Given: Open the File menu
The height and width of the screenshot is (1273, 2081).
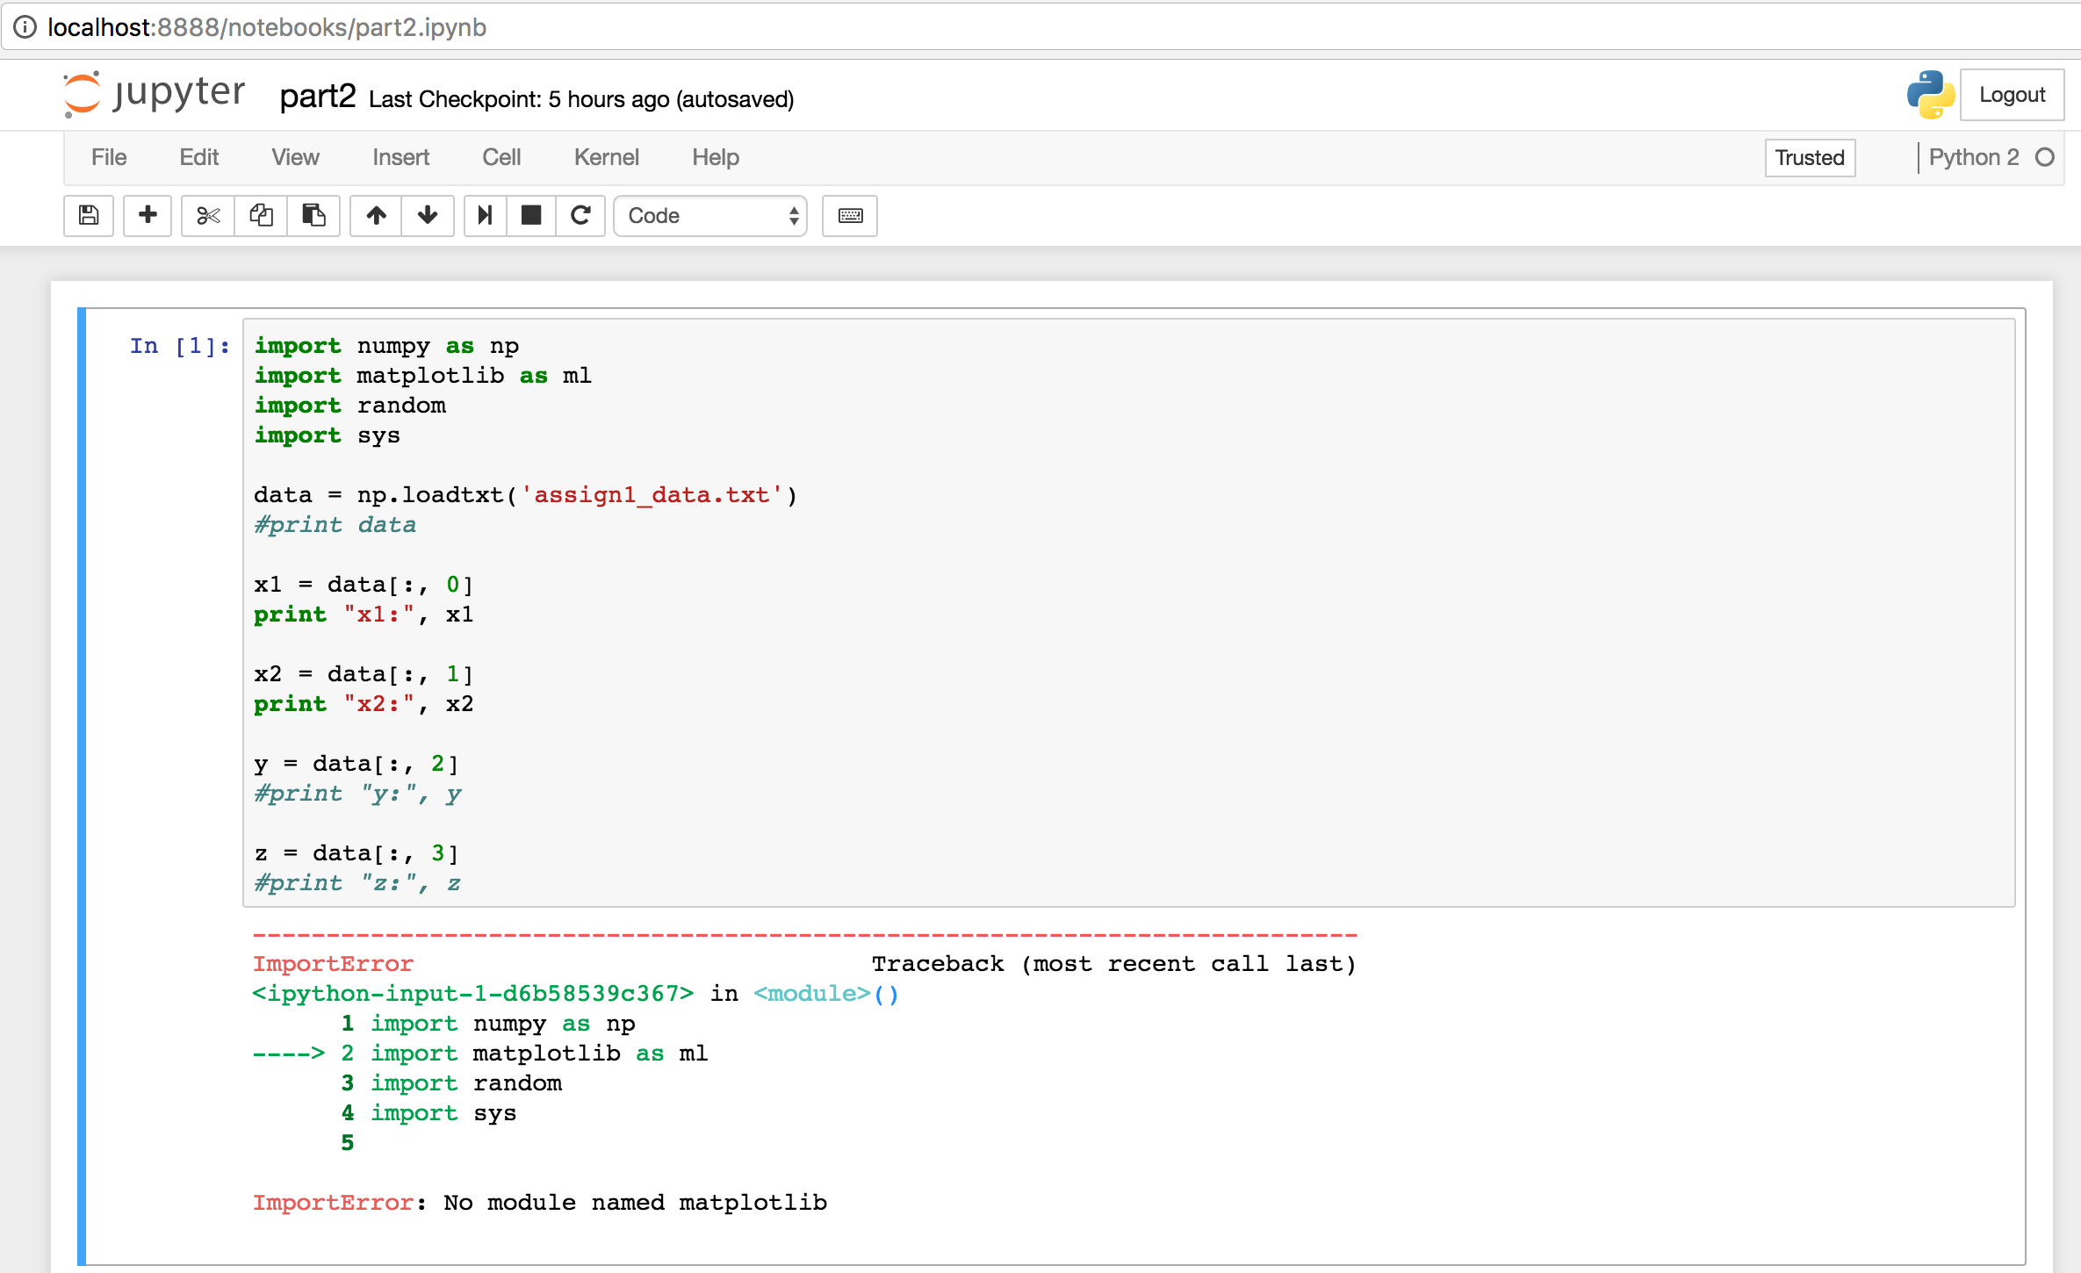Looking at the screenshot, I should click(108, 157).
